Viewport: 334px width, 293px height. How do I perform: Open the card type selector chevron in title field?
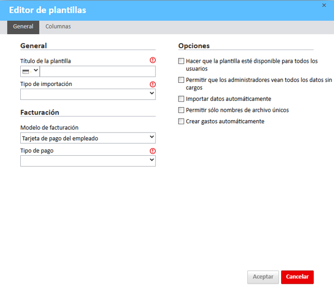(x=36, y=70)
